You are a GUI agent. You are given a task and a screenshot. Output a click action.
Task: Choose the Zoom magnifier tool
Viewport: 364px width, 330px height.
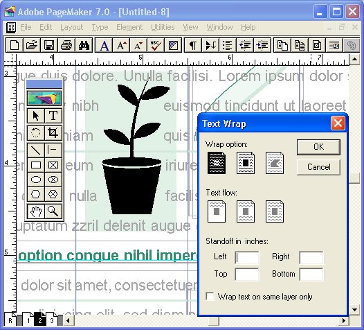pyautogui.click(x=53, y=211)
